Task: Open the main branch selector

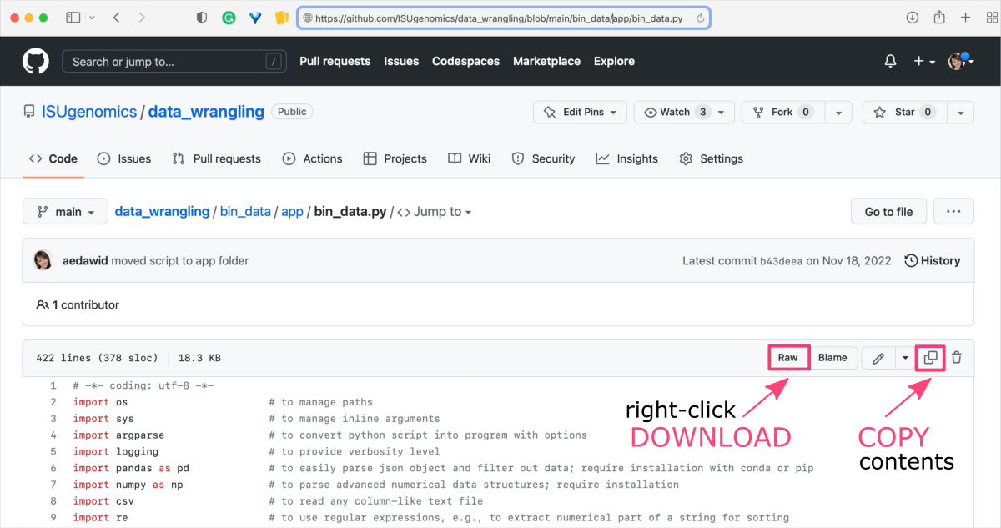Action: 65,211
